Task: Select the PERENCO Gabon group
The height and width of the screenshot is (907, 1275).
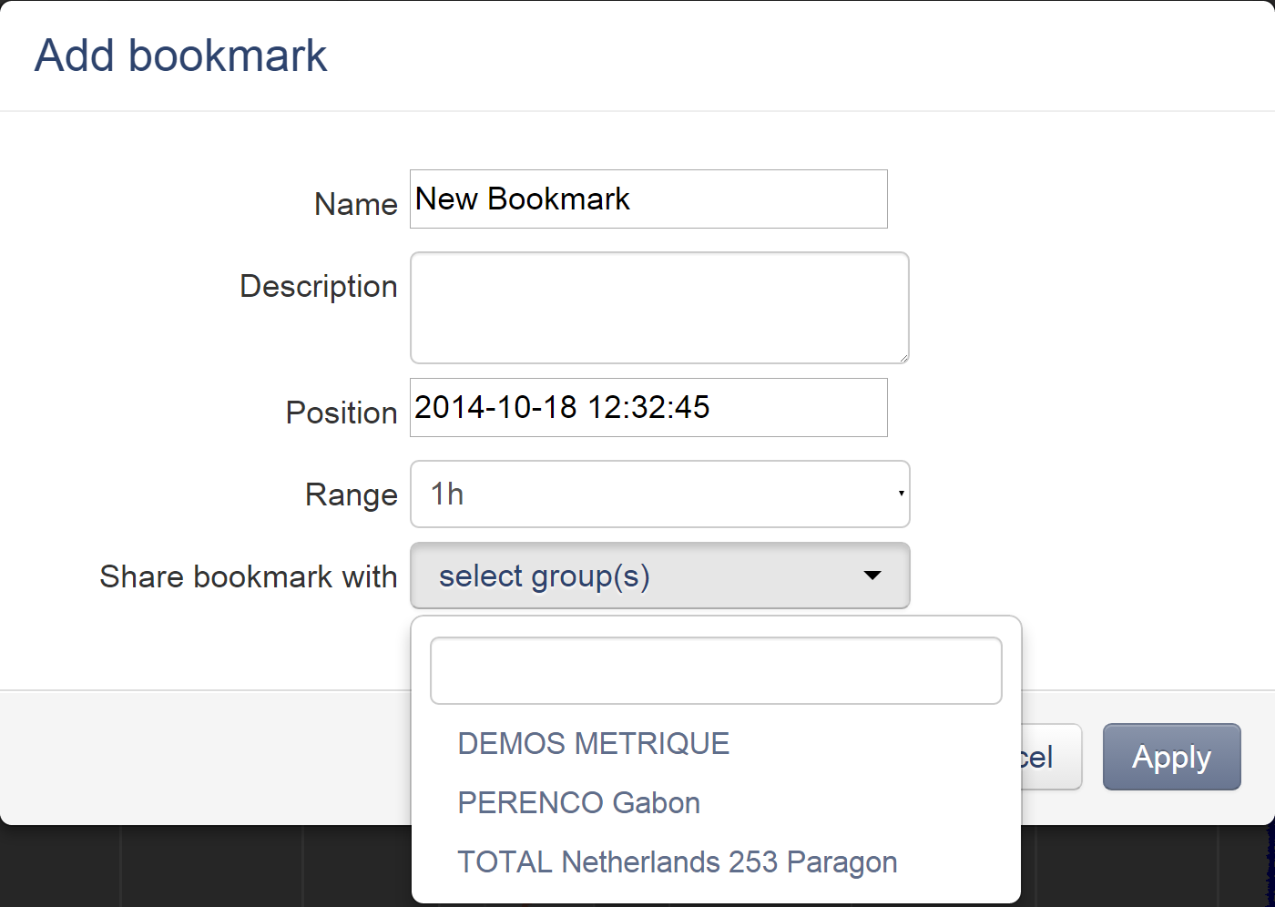Action: 578,802
